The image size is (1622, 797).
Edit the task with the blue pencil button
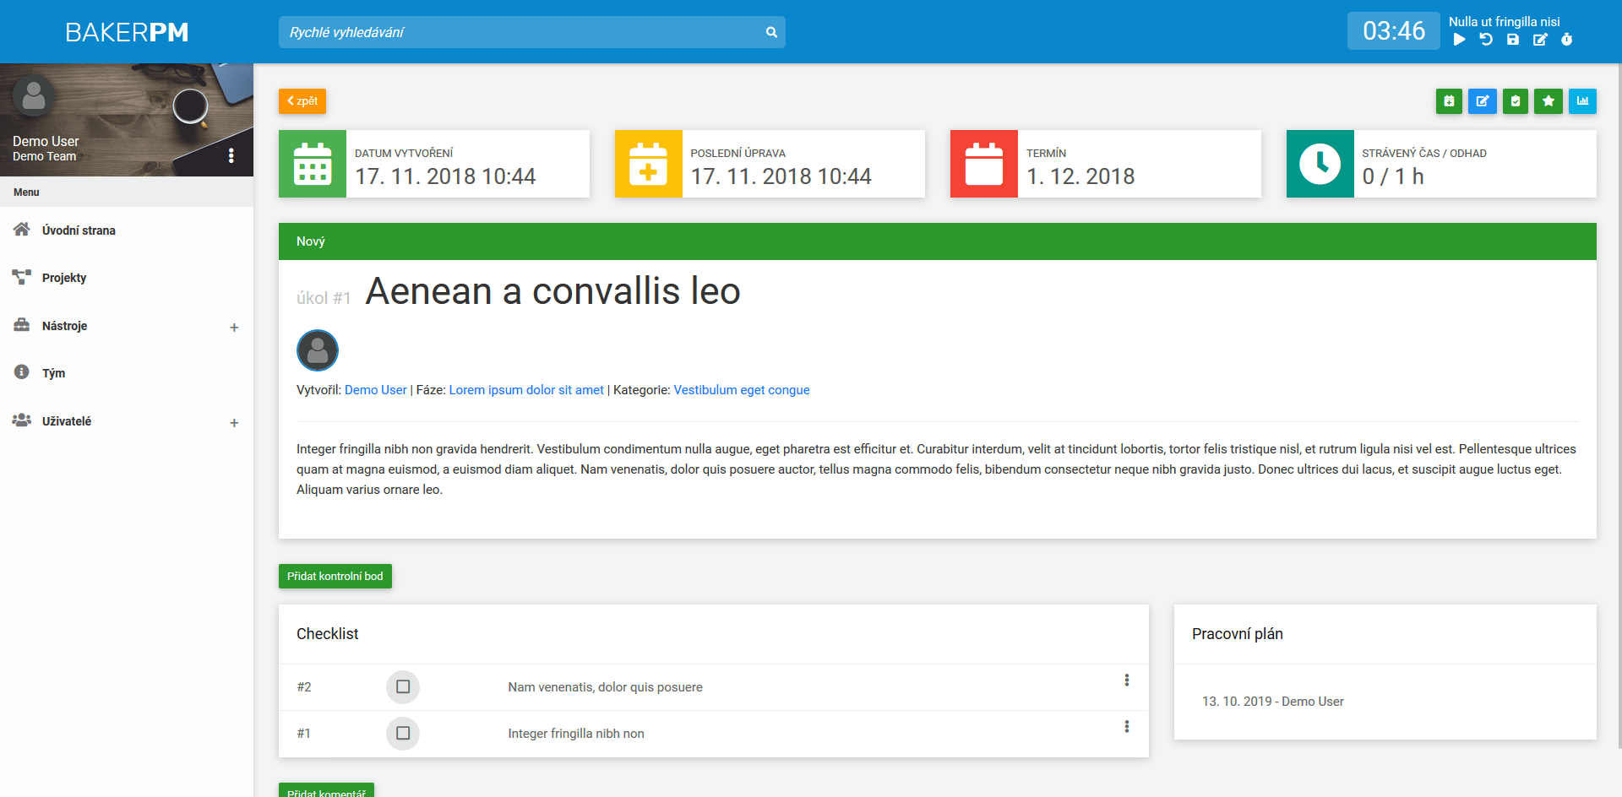click(1482, 101)
